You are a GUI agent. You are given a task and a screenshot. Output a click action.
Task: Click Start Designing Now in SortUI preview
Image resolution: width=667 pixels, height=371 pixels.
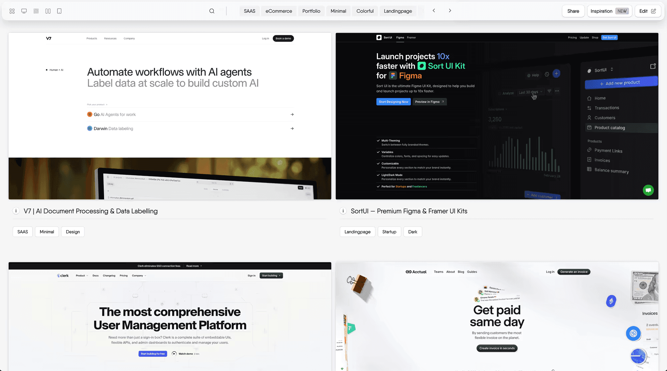[x=394, y=102]
